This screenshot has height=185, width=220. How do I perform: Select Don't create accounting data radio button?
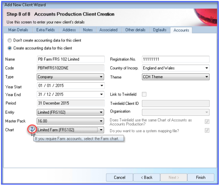10,40
